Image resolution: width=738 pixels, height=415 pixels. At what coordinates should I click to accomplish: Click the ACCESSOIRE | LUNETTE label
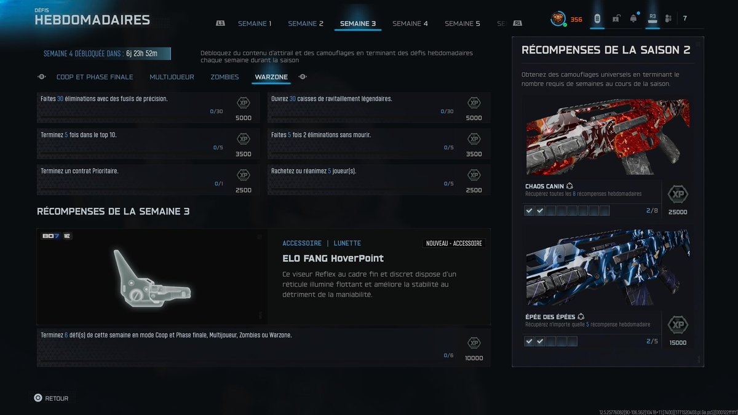tap(322, 243)
